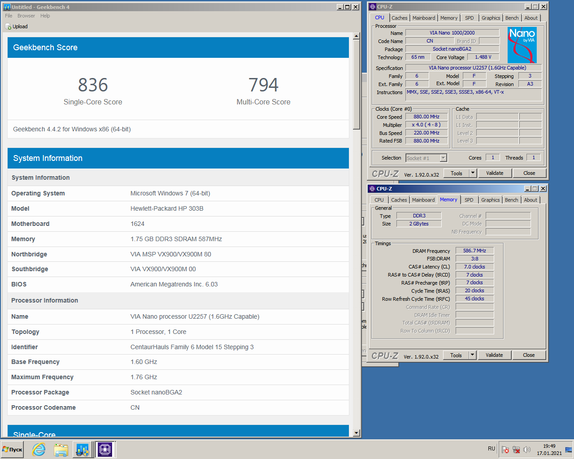Click the VIA Nano logo in CPU-Z
Screen dimensions: 574x459
coord(522,45)
